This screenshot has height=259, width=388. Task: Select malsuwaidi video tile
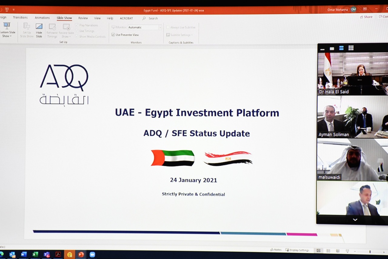[353, 160]
